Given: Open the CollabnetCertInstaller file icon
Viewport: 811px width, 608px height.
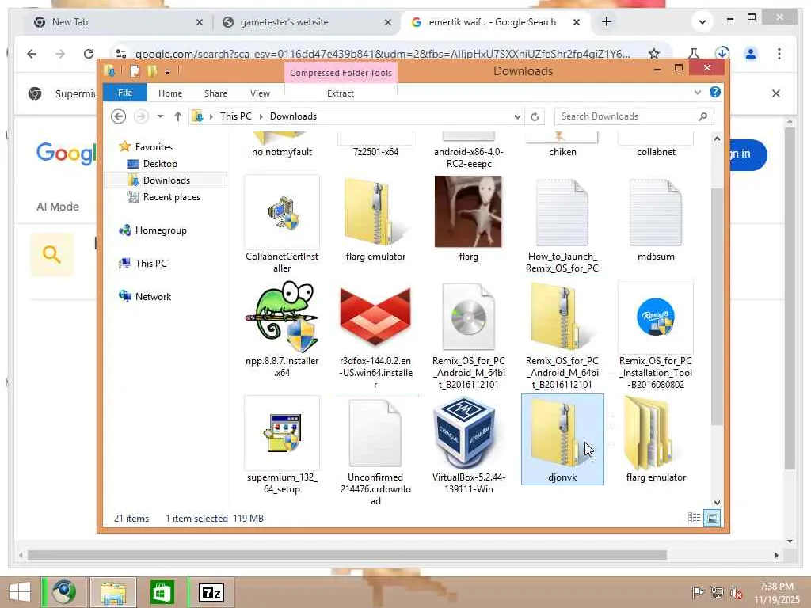Looking at the screenshot, I should 282,212.
